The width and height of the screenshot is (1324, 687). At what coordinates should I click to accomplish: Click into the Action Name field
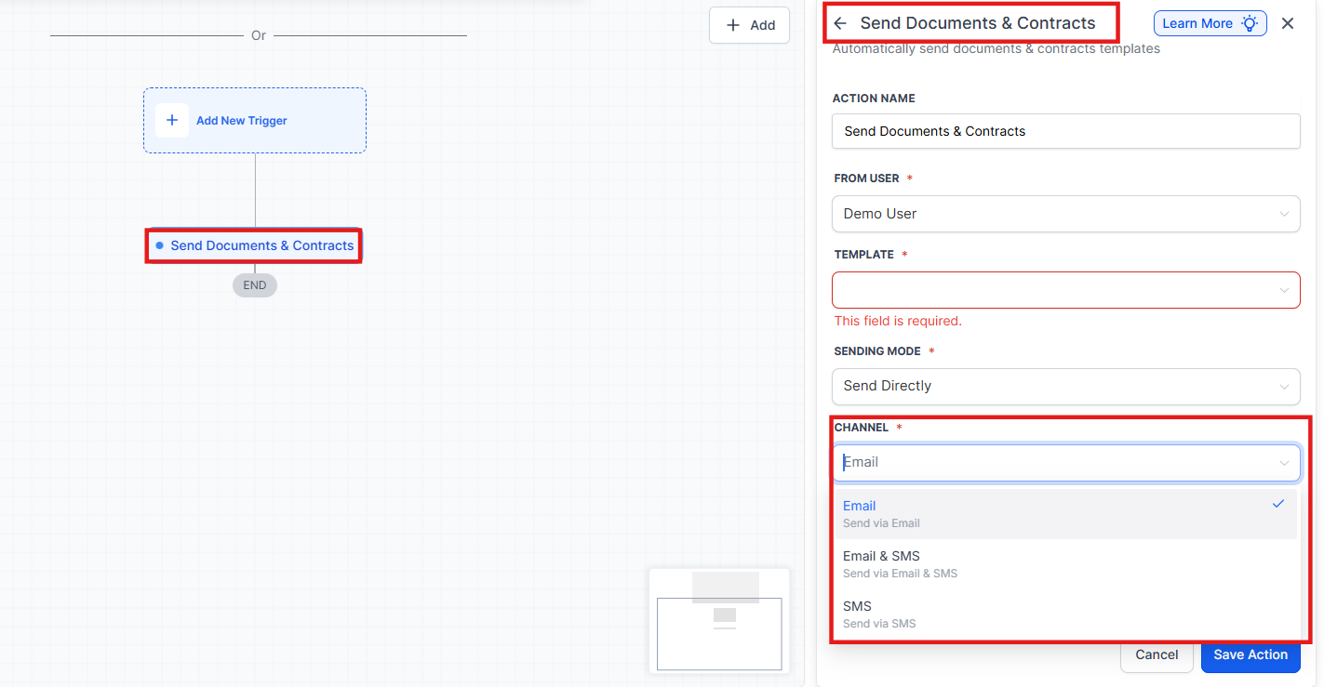point(1065,131)
